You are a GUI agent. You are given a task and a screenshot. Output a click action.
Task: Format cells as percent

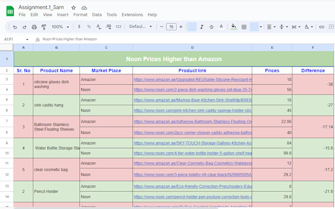pos(89,27)
